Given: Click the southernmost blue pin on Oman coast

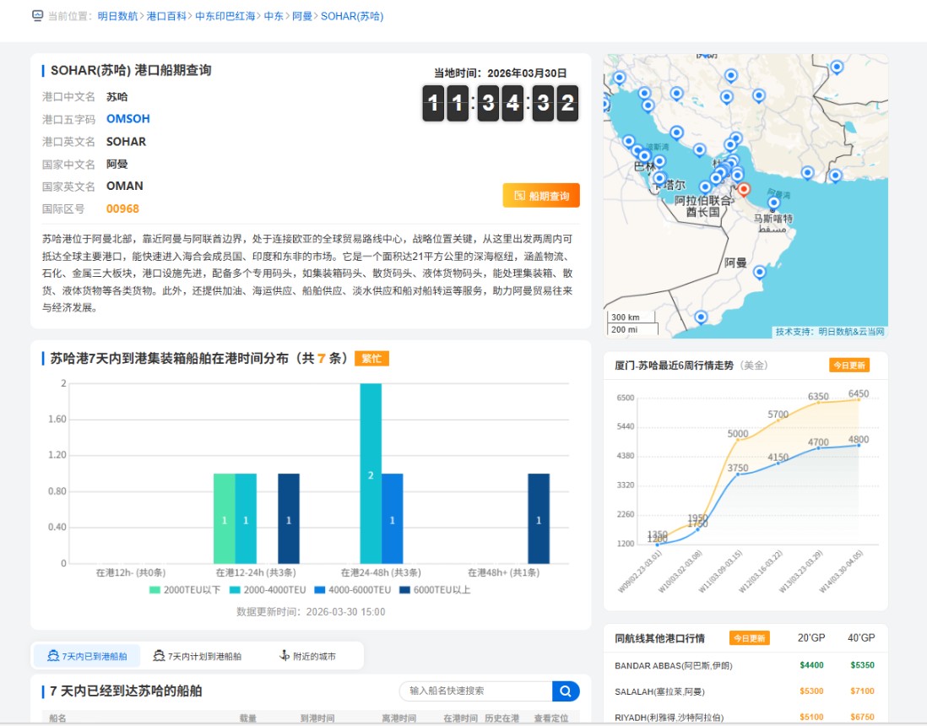Looking at the screenshot, I should coord(700,317).
